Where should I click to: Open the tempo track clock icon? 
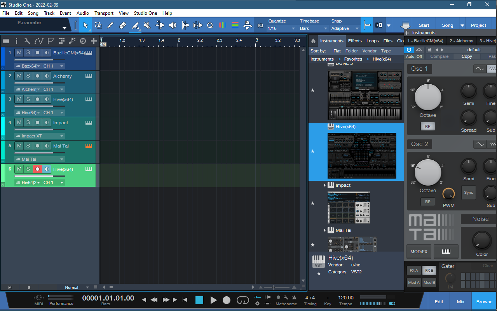[83, 41]
